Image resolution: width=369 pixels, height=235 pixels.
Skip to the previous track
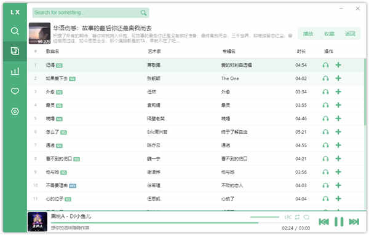324,222
